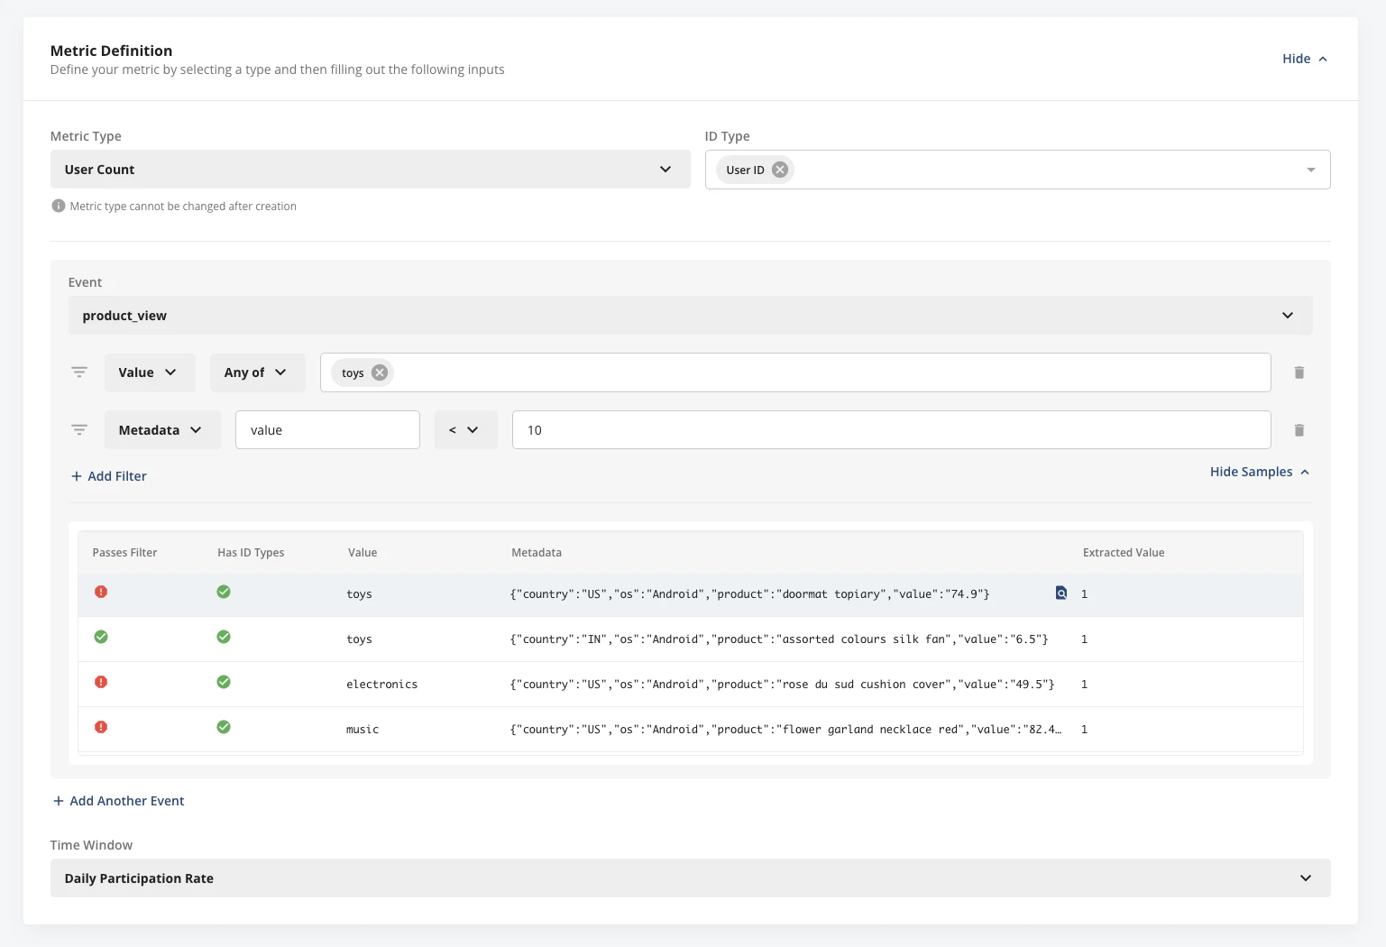The width and height of the screenshot is (1386, 947).
Task: Click Has ID Types check in doormat topiary row
Action: 224,592
